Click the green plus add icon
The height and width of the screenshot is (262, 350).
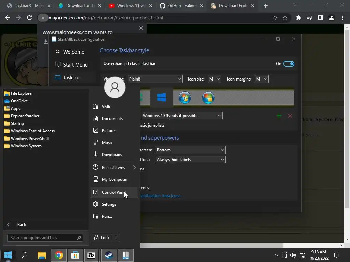(279, 116)
